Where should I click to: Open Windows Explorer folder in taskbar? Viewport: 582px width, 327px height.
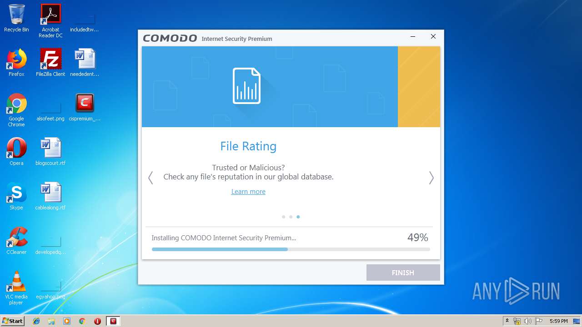coord(51,321)
